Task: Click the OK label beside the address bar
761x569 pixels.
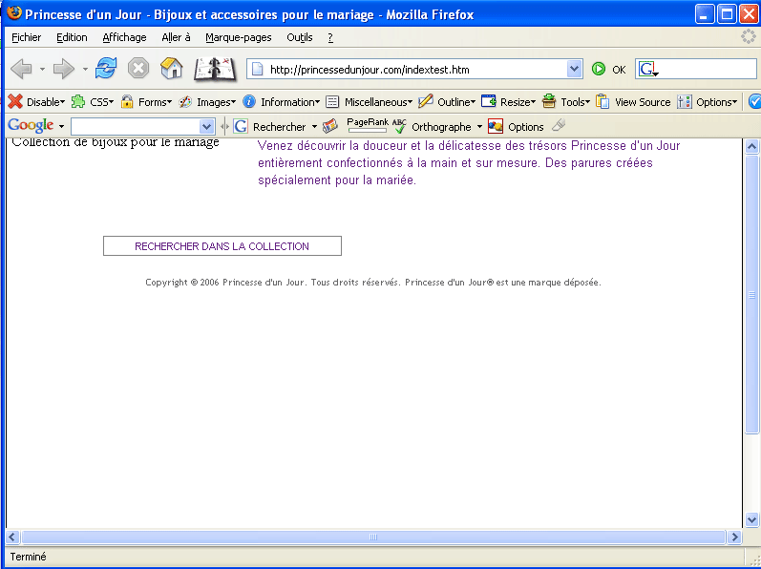Action: pos(619,70)
